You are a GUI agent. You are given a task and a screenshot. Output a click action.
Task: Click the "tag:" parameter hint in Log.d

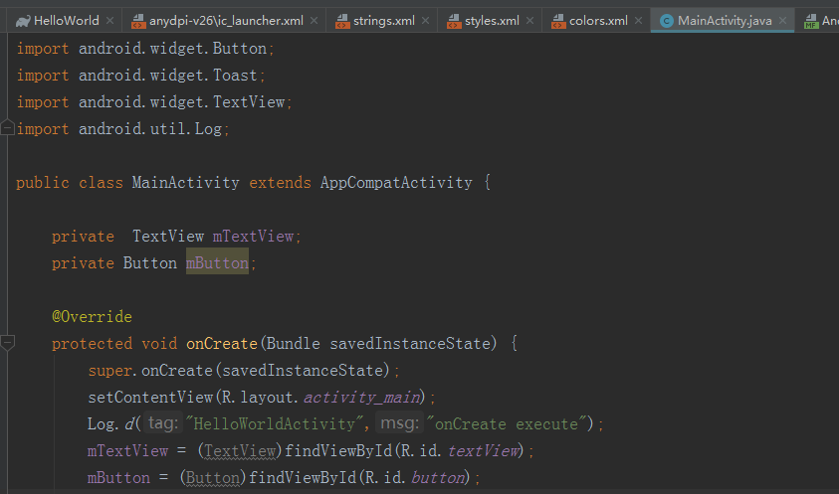(x=163, y=424)
